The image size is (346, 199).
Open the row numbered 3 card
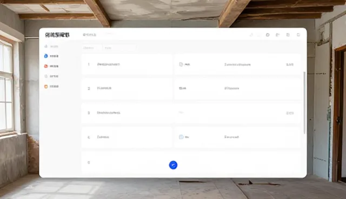[x=127, y=112]
